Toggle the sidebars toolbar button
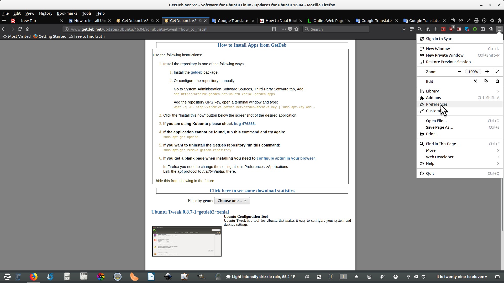504x283 pixels. [x=482, y=29]
